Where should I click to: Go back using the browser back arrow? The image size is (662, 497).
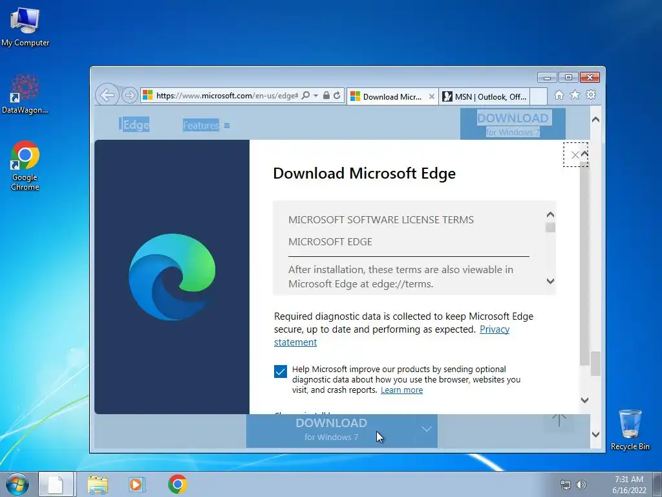(107, 95)
